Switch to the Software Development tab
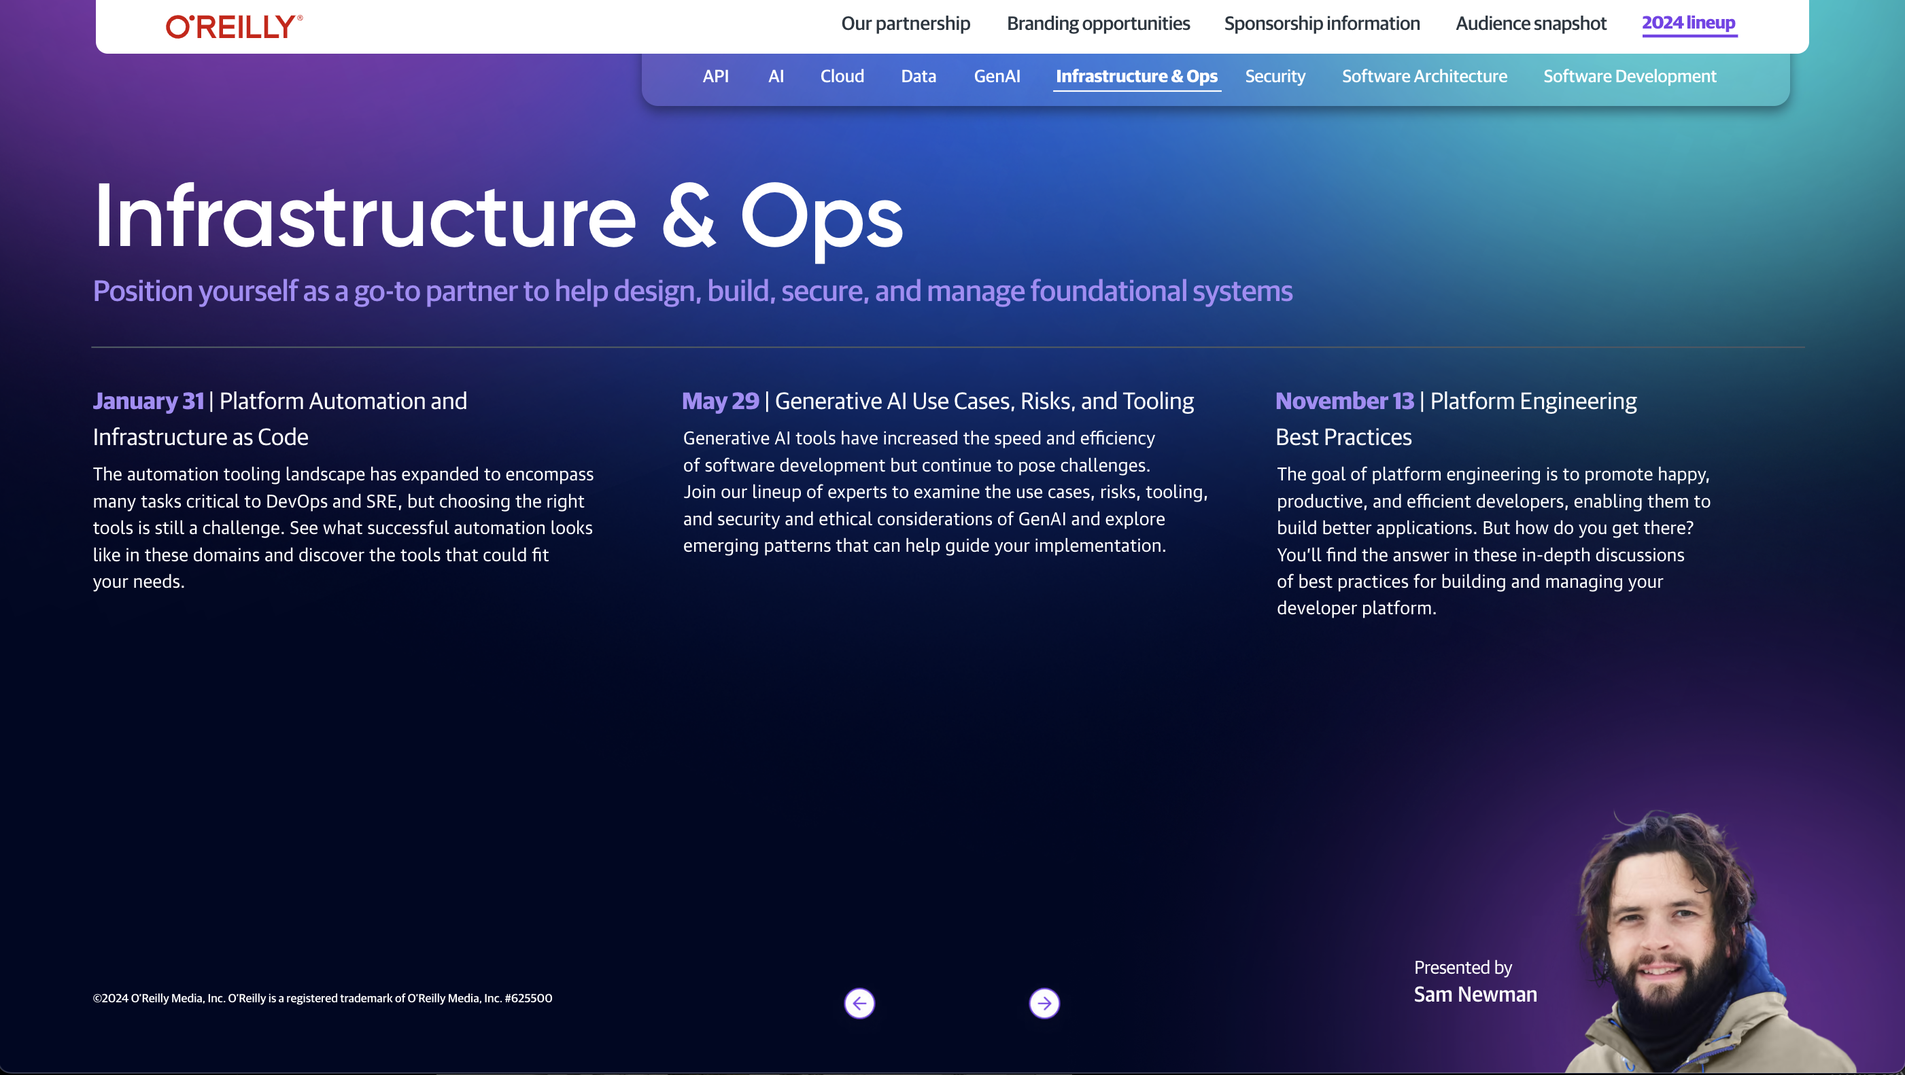Viewport: 1905px width, 1075px height. tap(1629, 76)
